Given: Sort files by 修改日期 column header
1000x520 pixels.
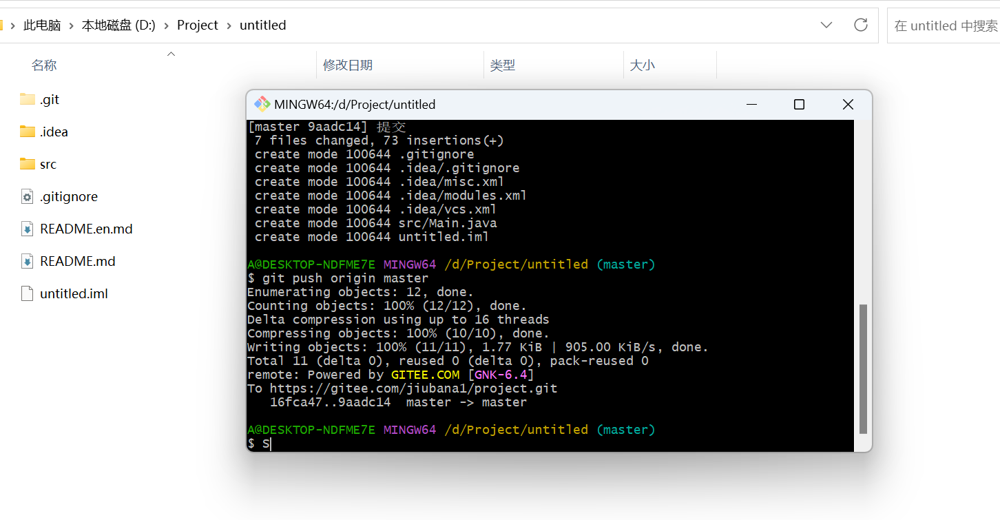Looking at the screenshot, I should click(348, 65).
